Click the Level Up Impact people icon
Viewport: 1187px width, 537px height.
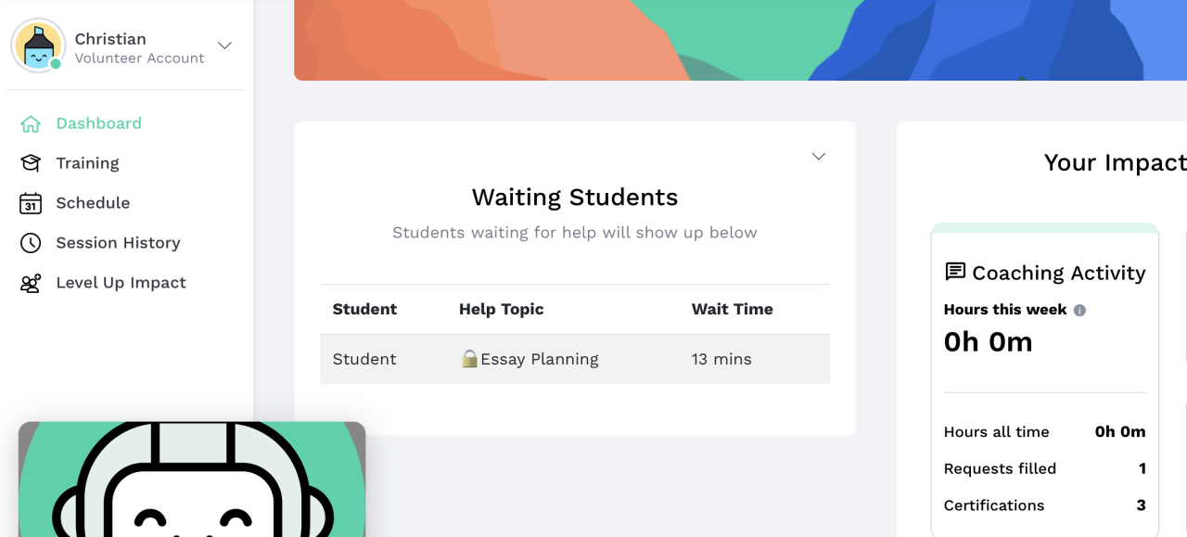[31, 283]
